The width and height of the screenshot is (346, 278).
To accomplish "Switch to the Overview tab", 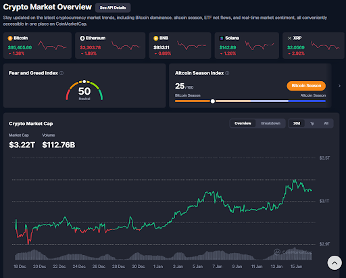I will 243,123.
